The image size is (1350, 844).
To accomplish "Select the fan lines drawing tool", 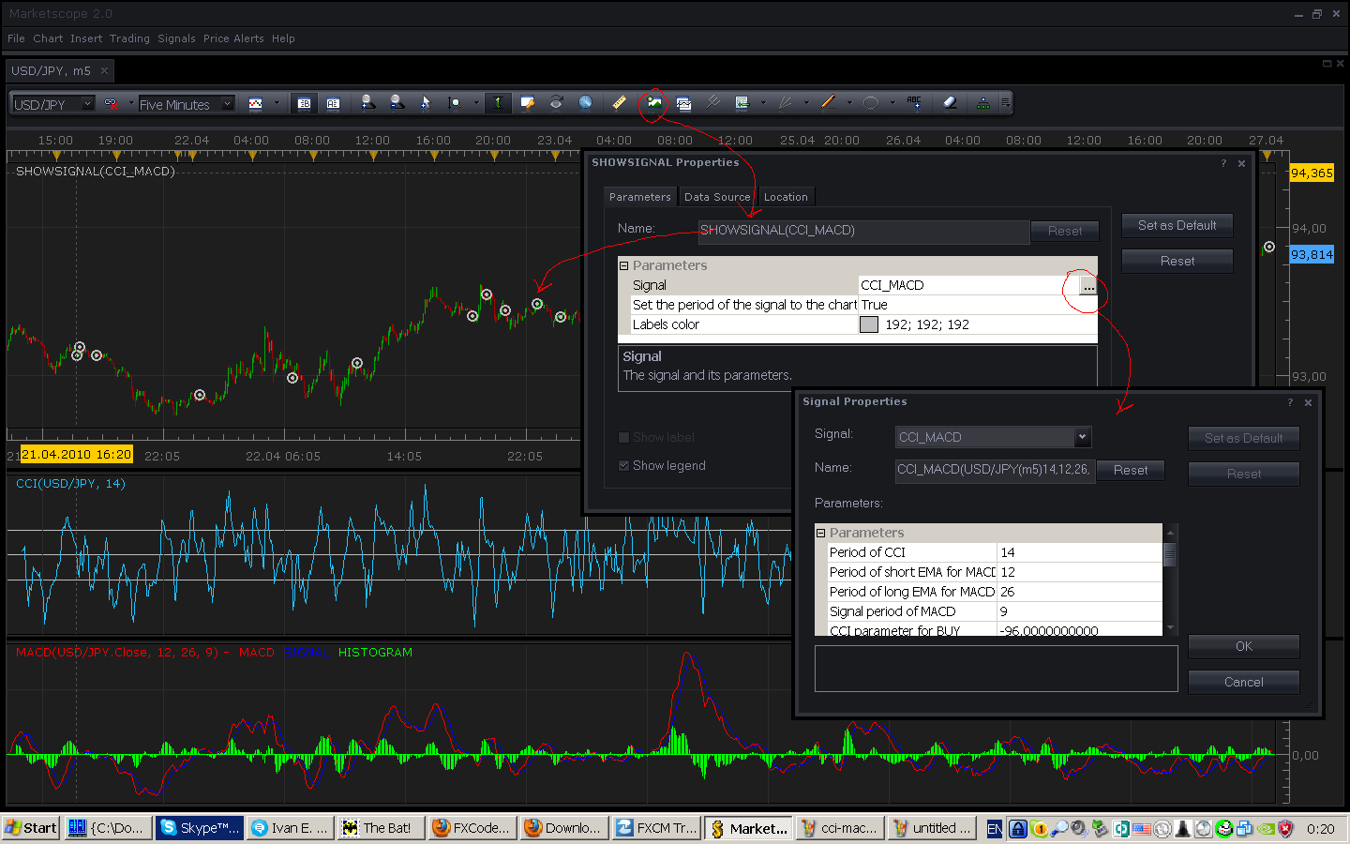I will [785, 103].
